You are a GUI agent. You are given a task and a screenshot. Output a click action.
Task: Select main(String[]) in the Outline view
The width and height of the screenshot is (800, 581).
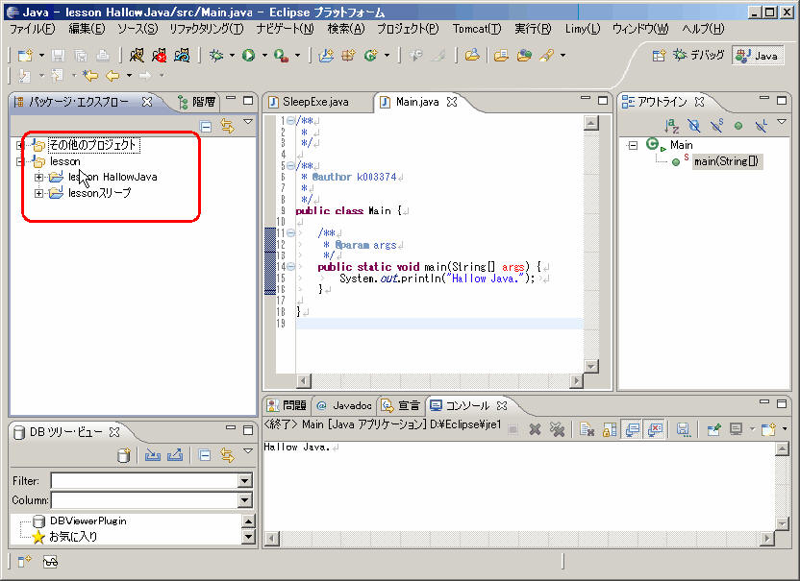tap(727, 161)
